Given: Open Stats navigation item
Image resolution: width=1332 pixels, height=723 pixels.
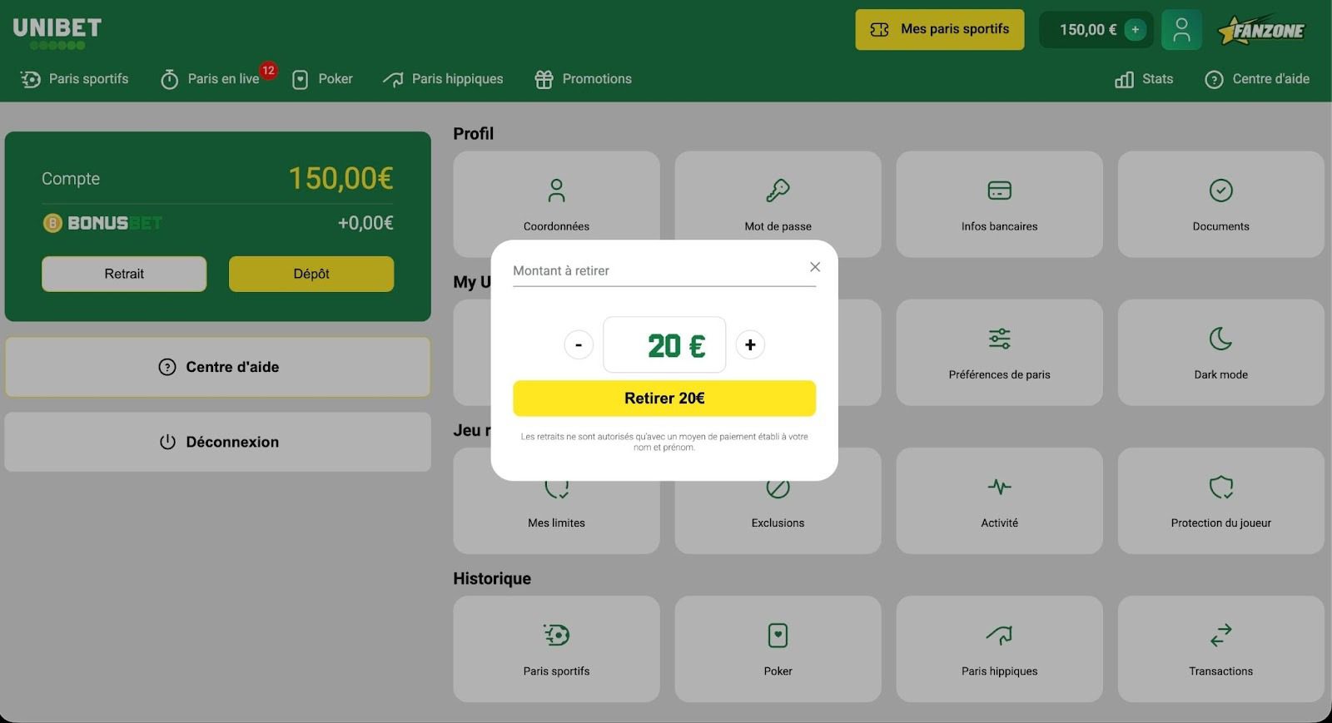Looking at the screenshot, I should tap(1144, 79).
